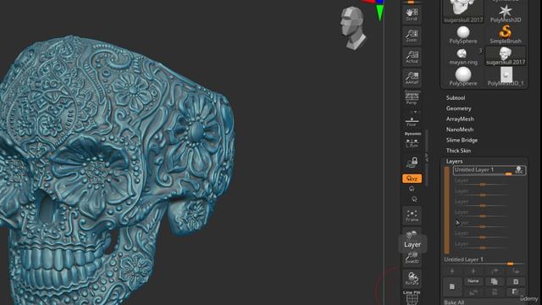Toggle Line Fill polyframe display

coord(412,297)
